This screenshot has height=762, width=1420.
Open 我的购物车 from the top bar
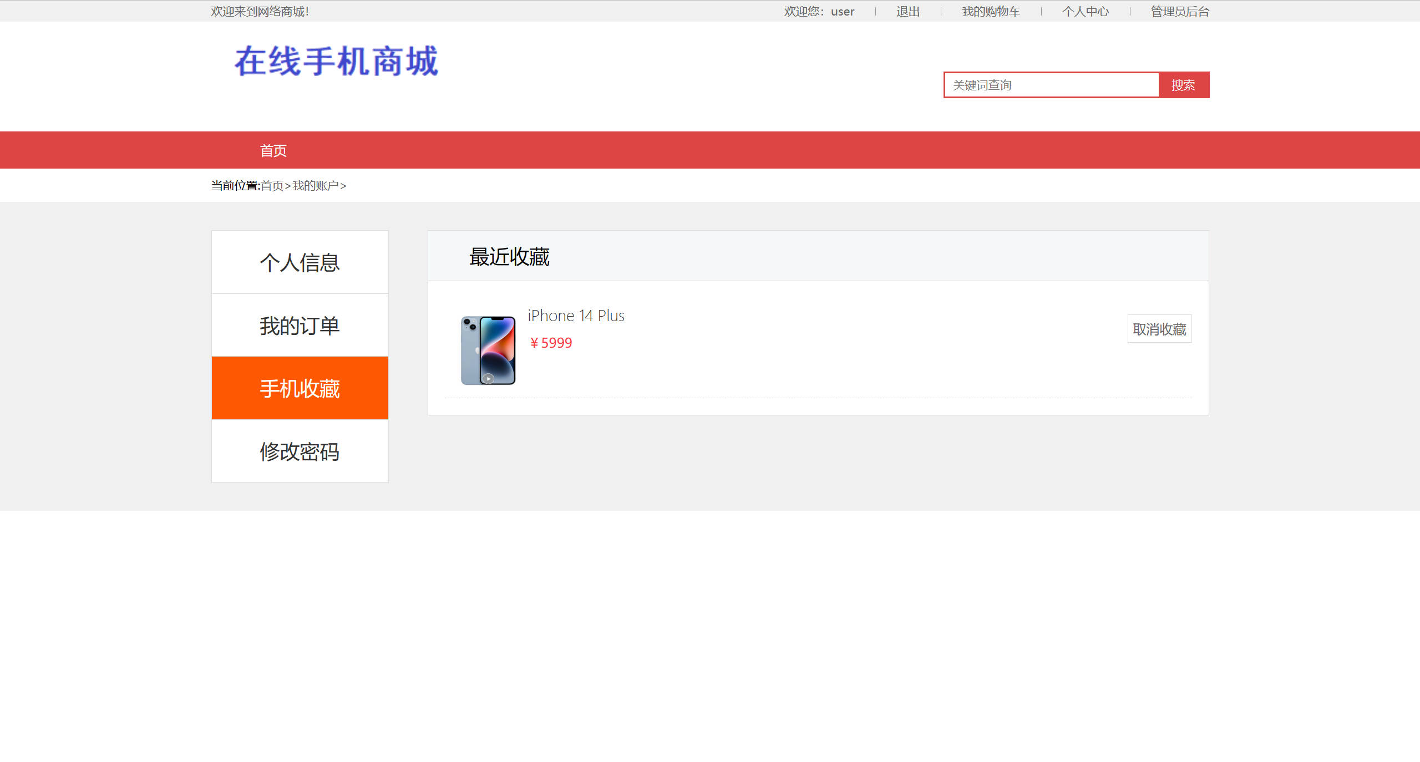tap(991, 11)
